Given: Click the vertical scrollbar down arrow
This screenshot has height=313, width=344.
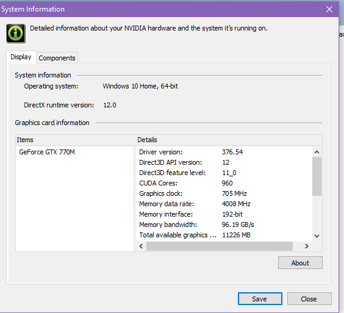Looking at the screenshot, I should (317, 236).
